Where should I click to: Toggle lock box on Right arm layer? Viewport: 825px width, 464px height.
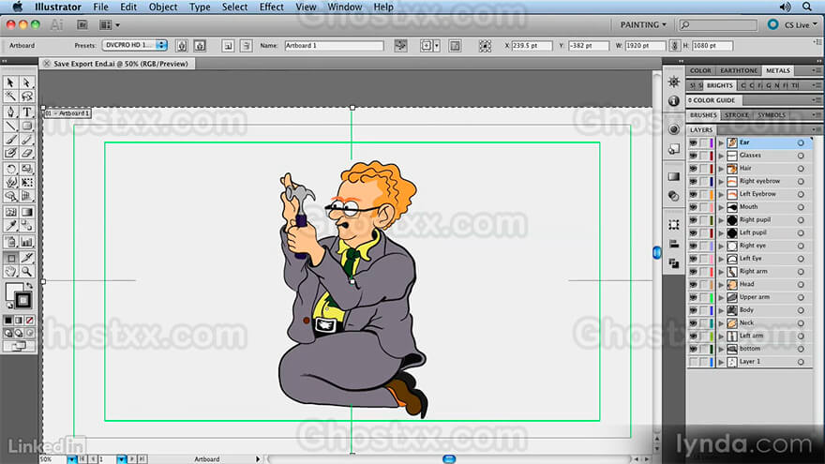[x=703, y=272]
